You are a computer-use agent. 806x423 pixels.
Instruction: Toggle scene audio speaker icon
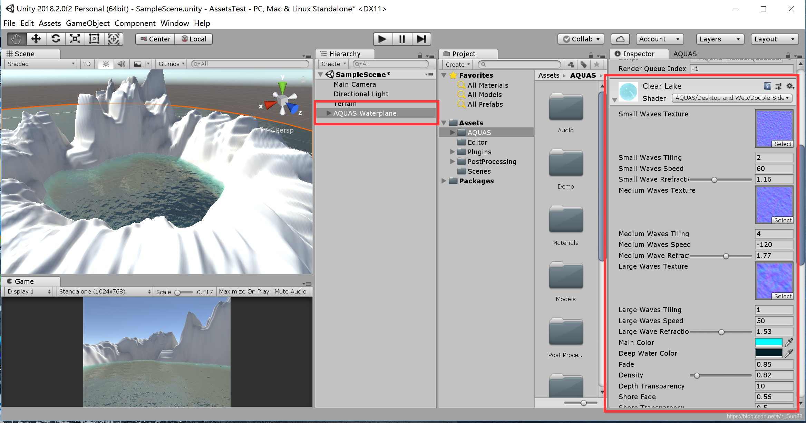(121, 64)
